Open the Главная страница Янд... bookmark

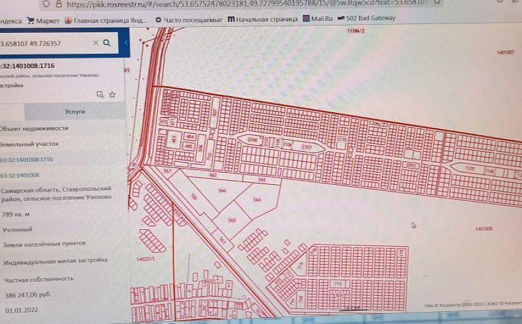click(x=105, y=19)
